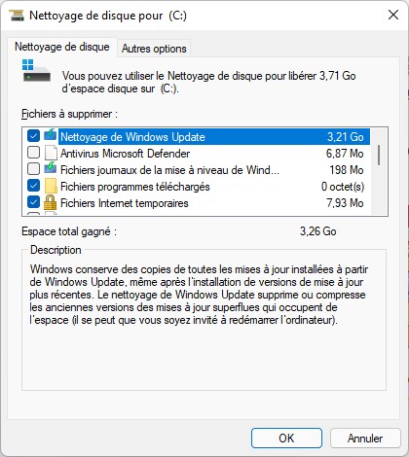Switch to the Autres options tab
The height and width of the screenshot is (457, 409).
tap(154, 49)
